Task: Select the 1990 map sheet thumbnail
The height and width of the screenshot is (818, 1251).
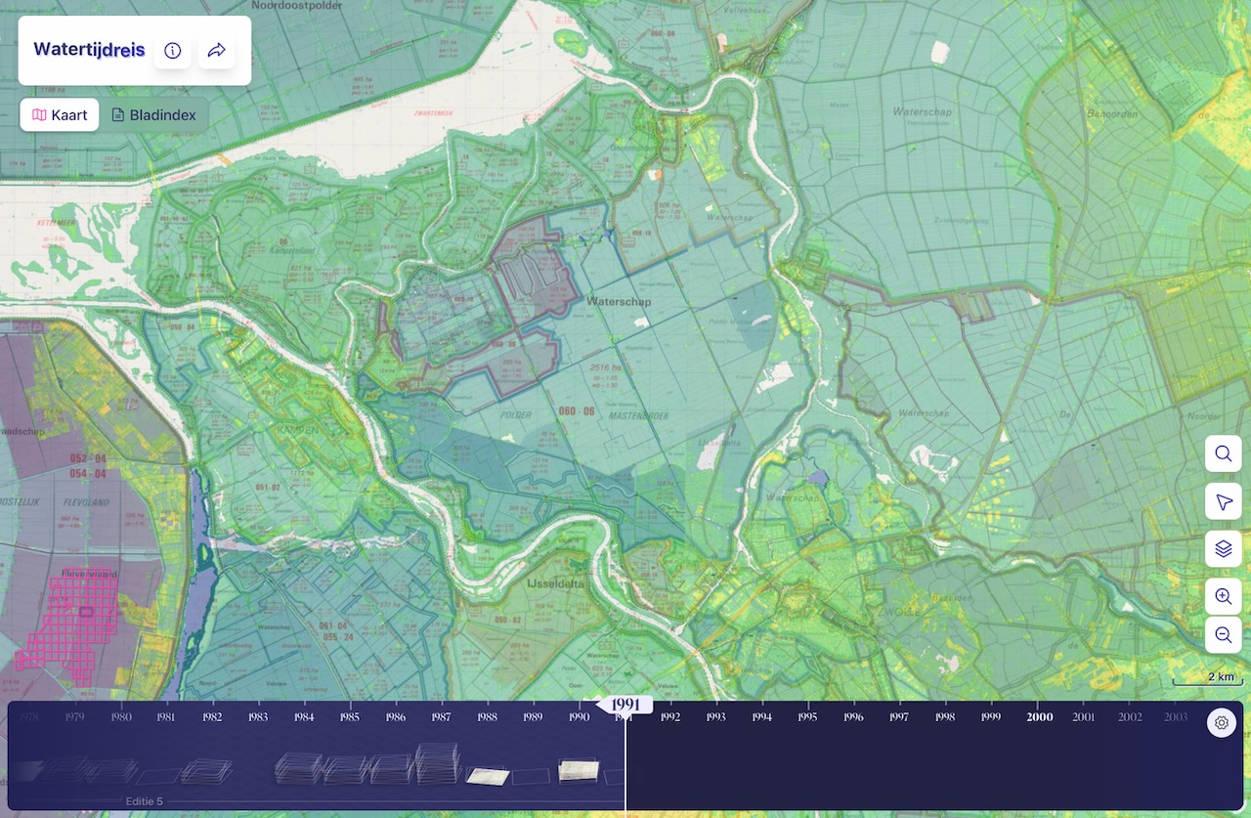Action: click(579, 771)
